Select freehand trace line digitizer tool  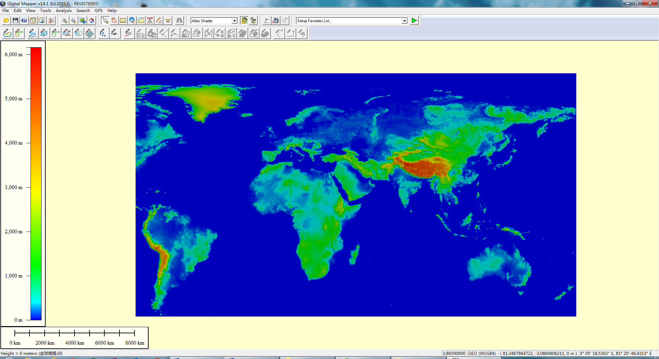pyautogui.click(x=44, y=33)
